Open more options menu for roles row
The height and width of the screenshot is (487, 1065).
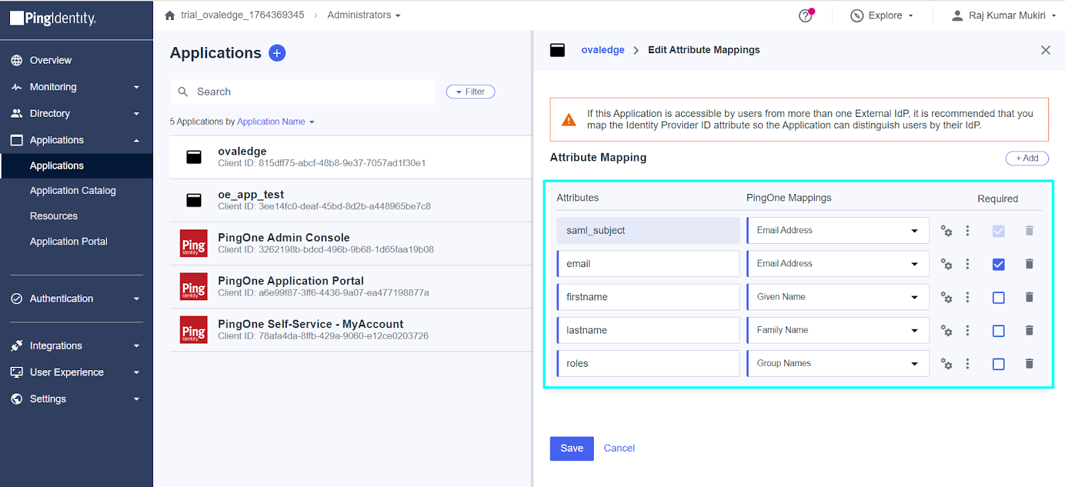pos(968,363)
